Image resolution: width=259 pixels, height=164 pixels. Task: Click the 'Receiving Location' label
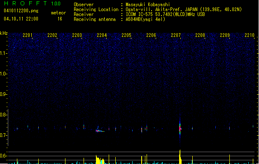96,9
